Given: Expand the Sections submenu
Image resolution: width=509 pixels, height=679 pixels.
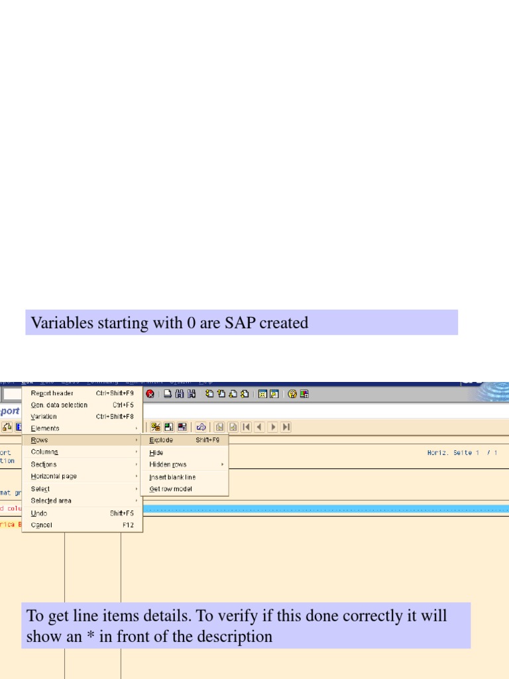Looking at the screenshot, I should (82, 464).
